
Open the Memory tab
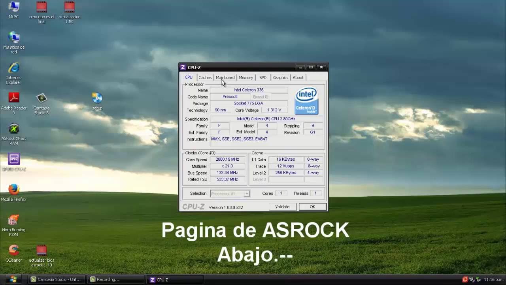click(246, 78)
